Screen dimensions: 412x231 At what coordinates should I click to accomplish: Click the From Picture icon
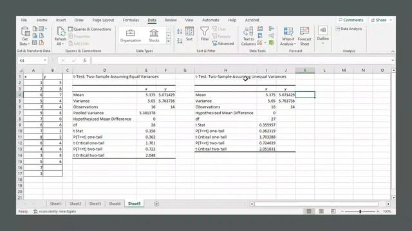point(41,28)
